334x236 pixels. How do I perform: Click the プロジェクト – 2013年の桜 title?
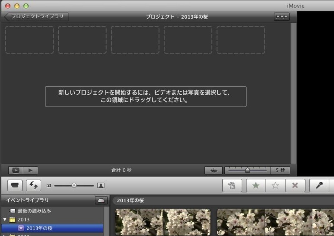(177, 17)
